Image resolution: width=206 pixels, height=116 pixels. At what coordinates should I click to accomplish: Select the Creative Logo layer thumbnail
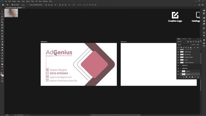click(182, 52)
